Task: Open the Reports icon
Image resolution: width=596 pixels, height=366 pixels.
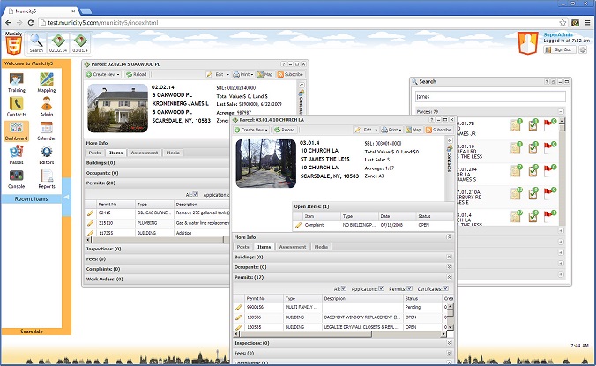Action: click(47, 176)
